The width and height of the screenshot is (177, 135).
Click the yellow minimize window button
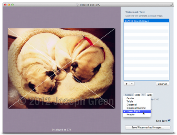[x=9, y=5]
